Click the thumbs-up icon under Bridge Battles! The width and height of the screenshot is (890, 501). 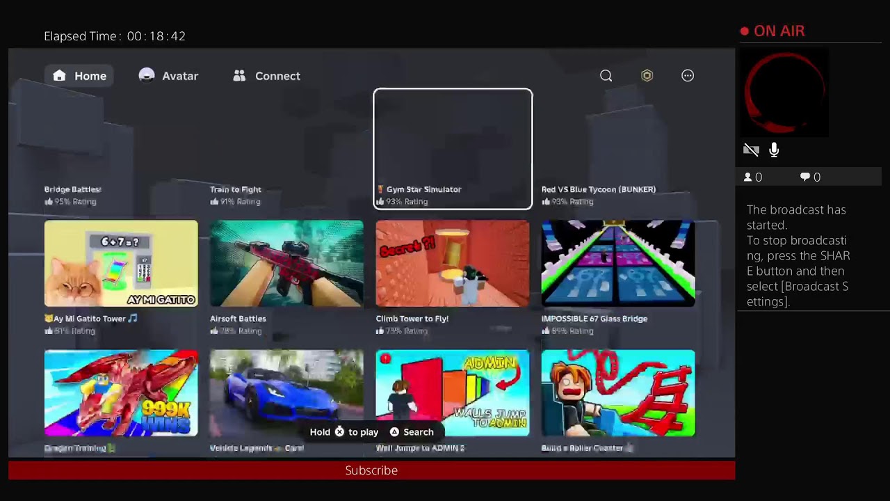point(49,202)
